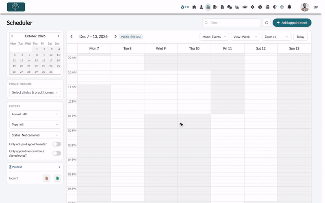Click the Pacific Time (BC) timezone badge

point(131,37)
